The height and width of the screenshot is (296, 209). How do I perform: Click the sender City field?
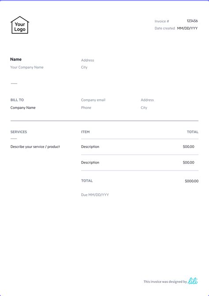[84, 67]
